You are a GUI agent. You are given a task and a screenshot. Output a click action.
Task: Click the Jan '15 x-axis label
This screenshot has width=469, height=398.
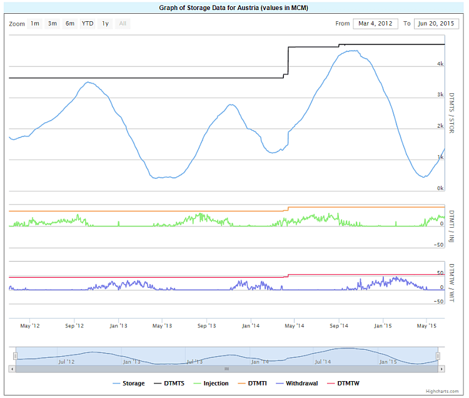click(x=383, y=326)
